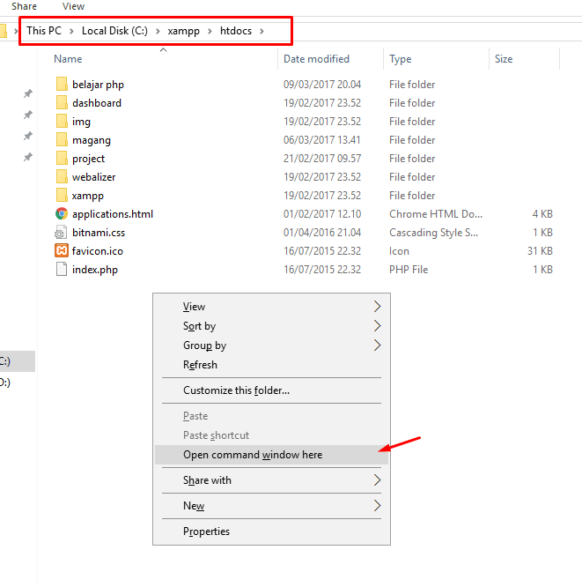This screenshot has width=582, height=587.
Task: Select the belajar php file name
Action: point(98,85)
